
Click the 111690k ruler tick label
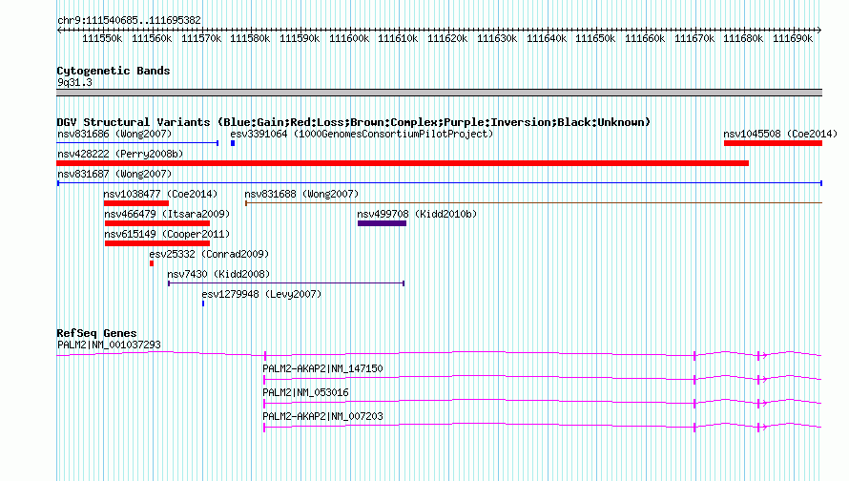pyautogui.click(x=793, y=39)
